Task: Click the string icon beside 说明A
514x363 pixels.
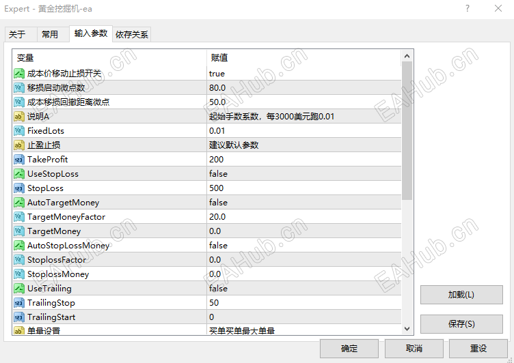Action: [19, 117]
